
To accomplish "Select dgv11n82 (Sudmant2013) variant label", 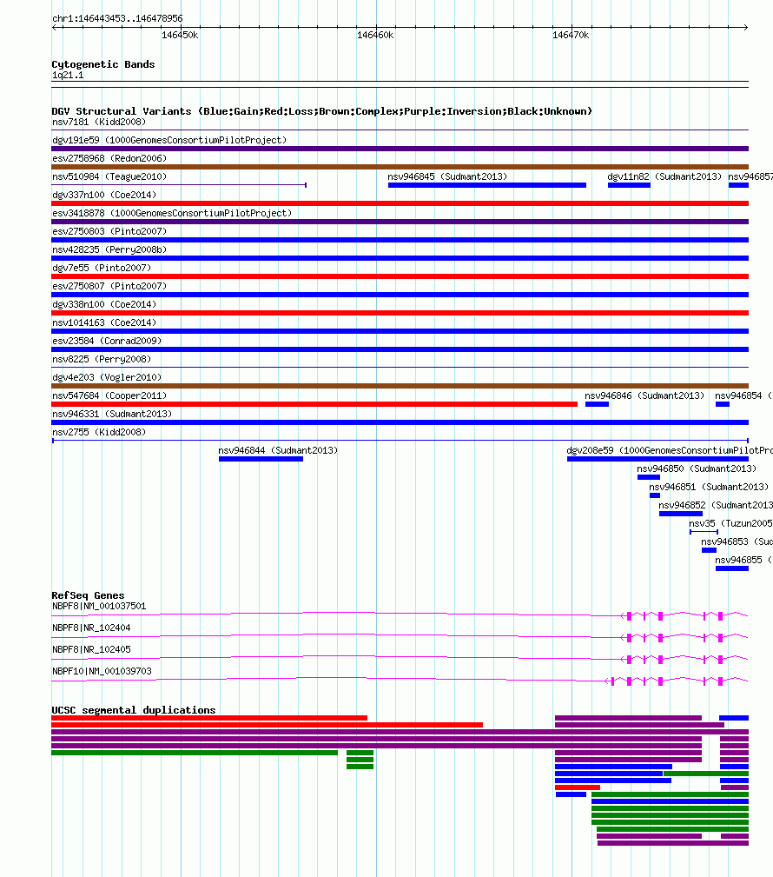I will point(664,176).
